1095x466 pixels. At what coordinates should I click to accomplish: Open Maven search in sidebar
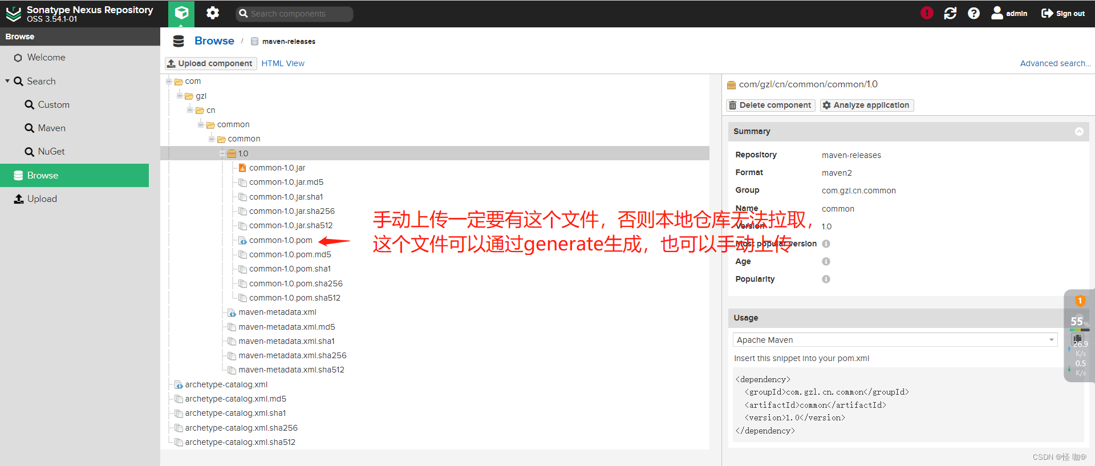pos(51,128)
